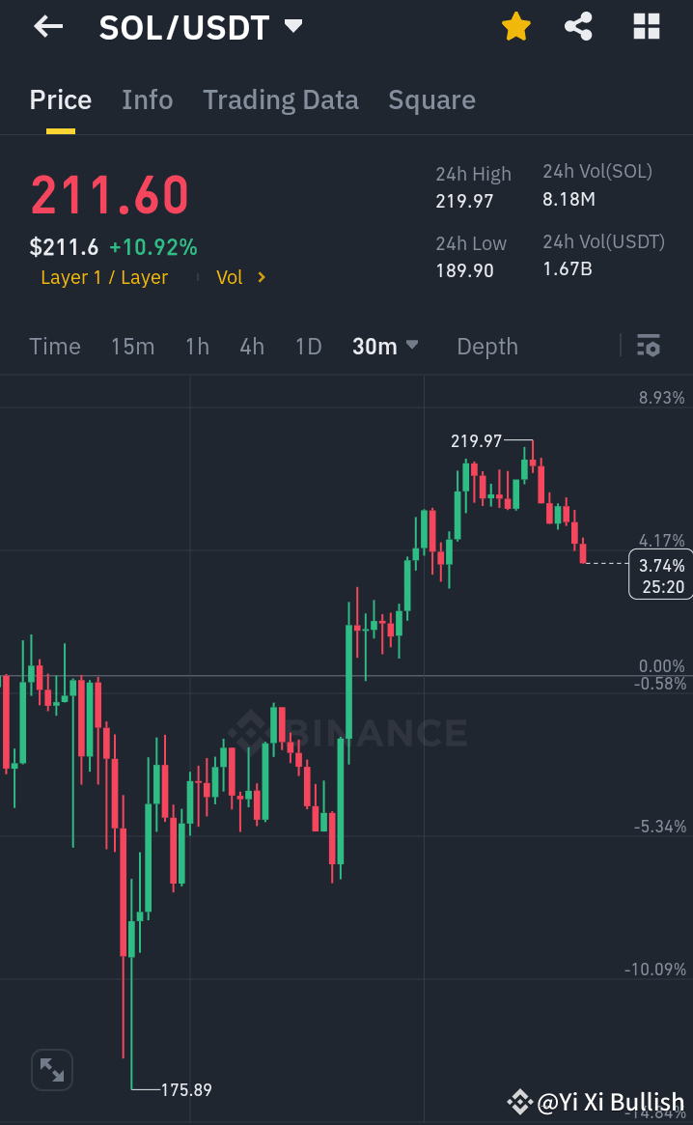This screenshot has height=1125, width=693.
Task: Open the share icon
Action: pos(578,26)
